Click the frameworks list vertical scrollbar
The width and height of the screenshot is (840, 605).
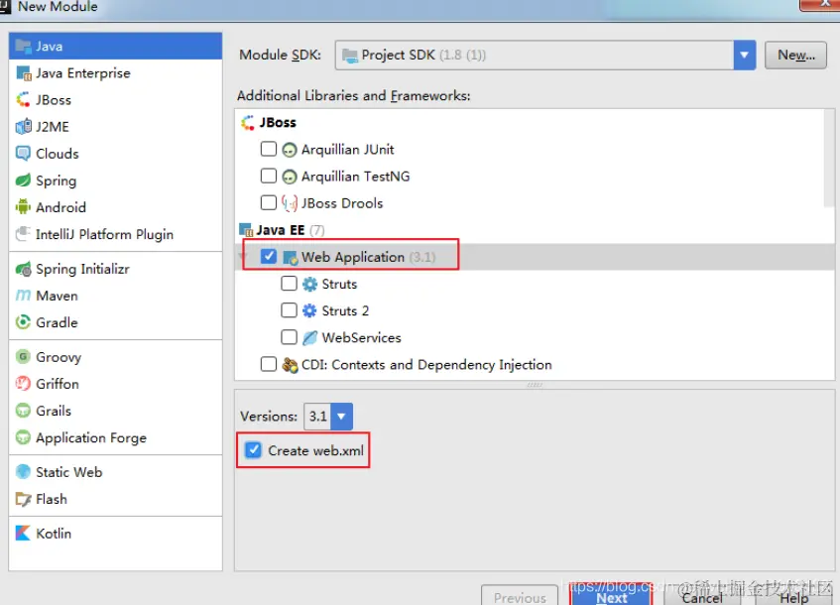pyautogui.click(x=829, y=158)
